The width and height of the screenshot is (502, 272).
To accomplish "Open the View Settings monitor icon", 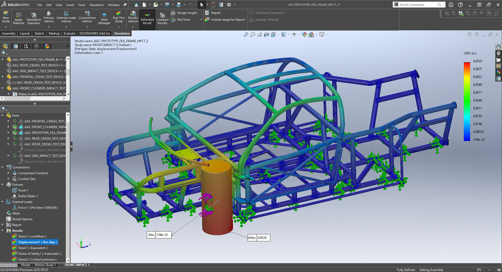I will 322,35.
